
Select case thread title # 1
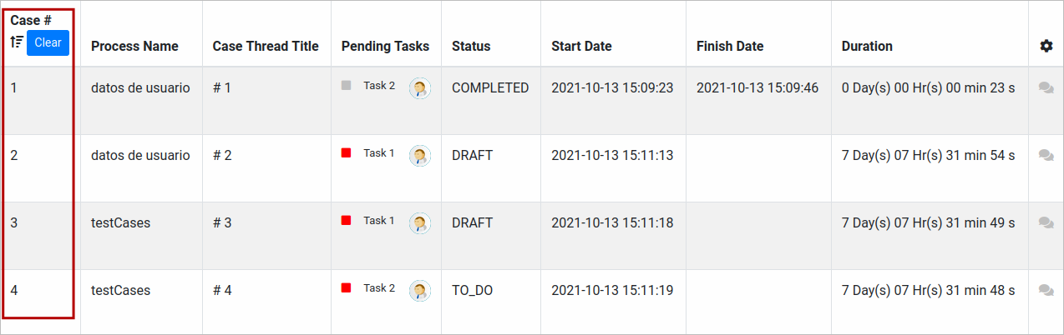click(222, 87)
